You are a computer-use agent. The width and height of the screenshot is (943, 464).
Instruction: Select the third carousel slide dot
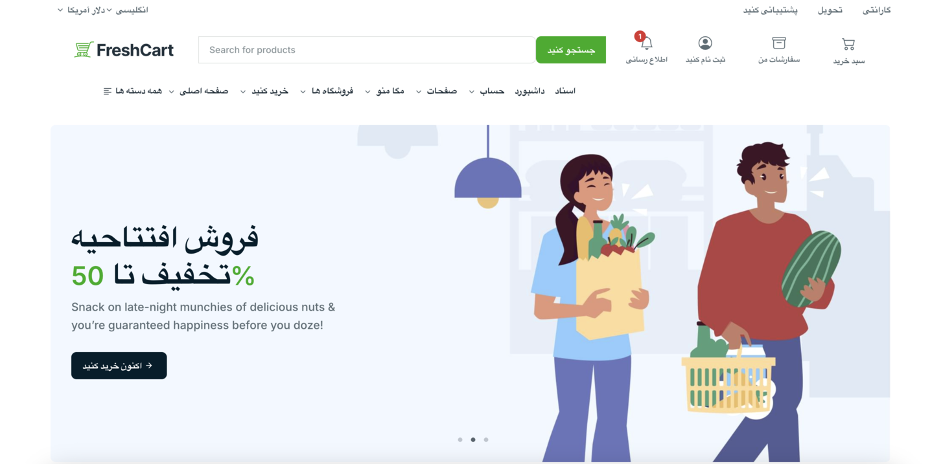[x=486, y=440]
